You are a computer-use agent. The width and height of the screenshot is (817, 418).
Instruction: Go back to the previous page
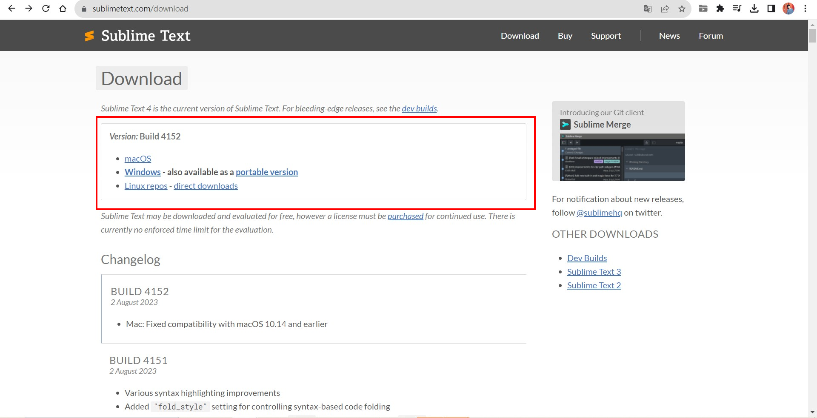(x=11, y=9)
